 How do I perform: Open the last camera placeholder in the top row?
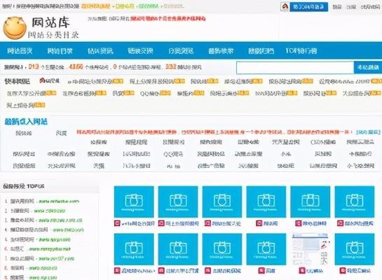[x=355, y=202]
